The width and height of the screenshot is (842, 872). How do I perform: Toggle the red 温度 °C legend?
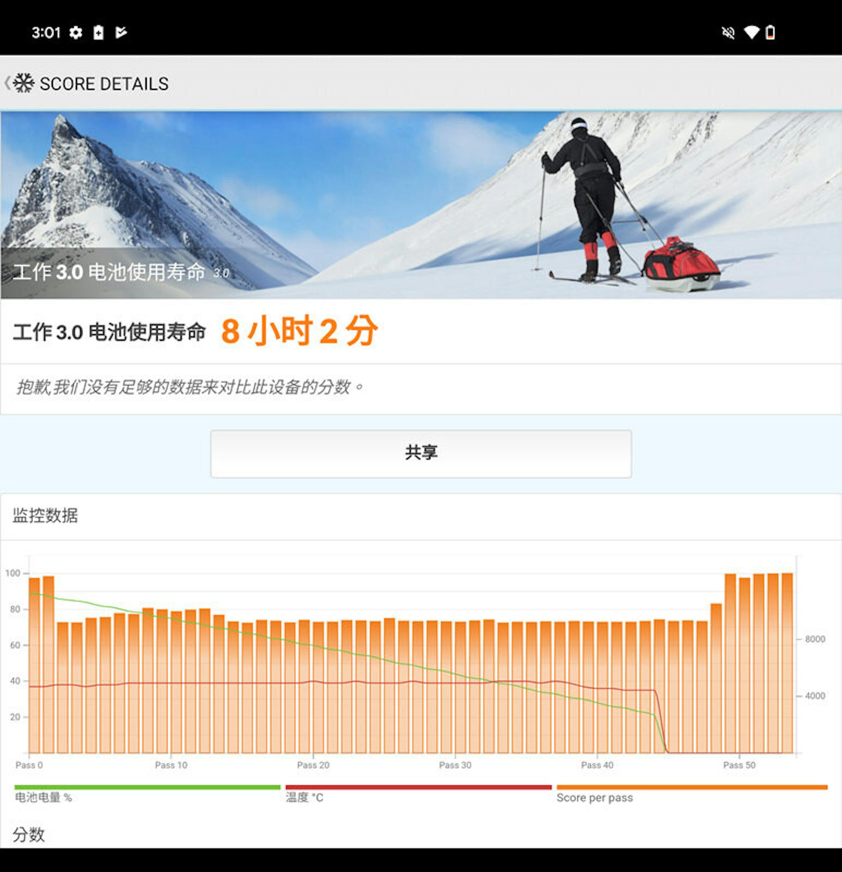click(x=419, y=794)
